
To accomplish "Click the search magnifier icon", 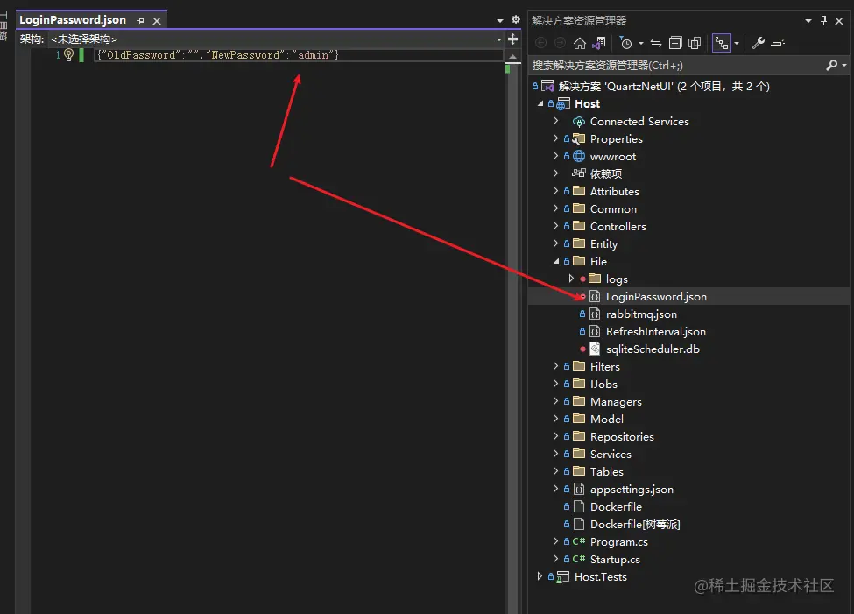I will tap(832, 66).
